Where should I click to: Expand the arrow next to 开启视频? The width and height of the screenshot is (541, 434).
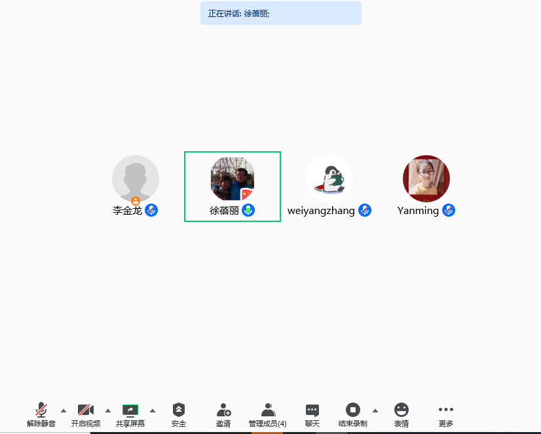[108, 410]
